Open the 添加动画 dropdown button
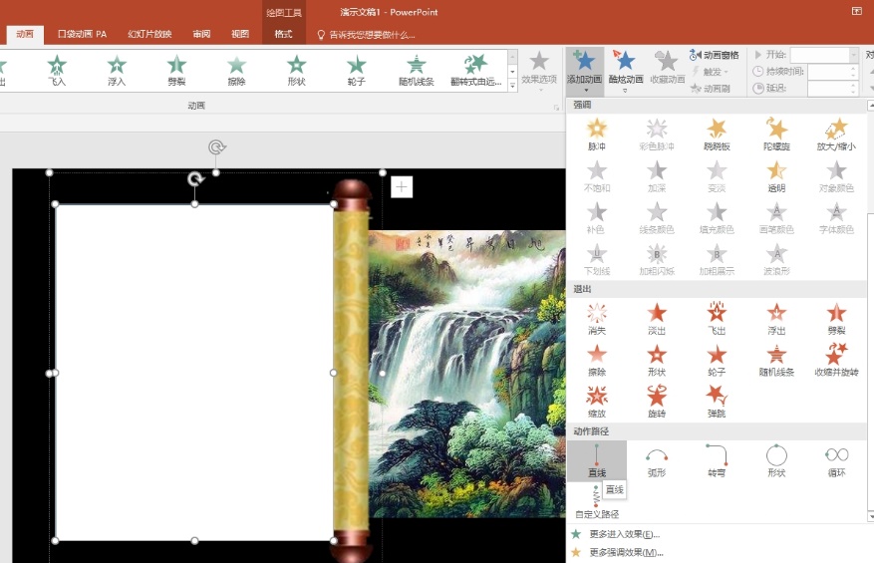874x563 pixels. [585, 72]
